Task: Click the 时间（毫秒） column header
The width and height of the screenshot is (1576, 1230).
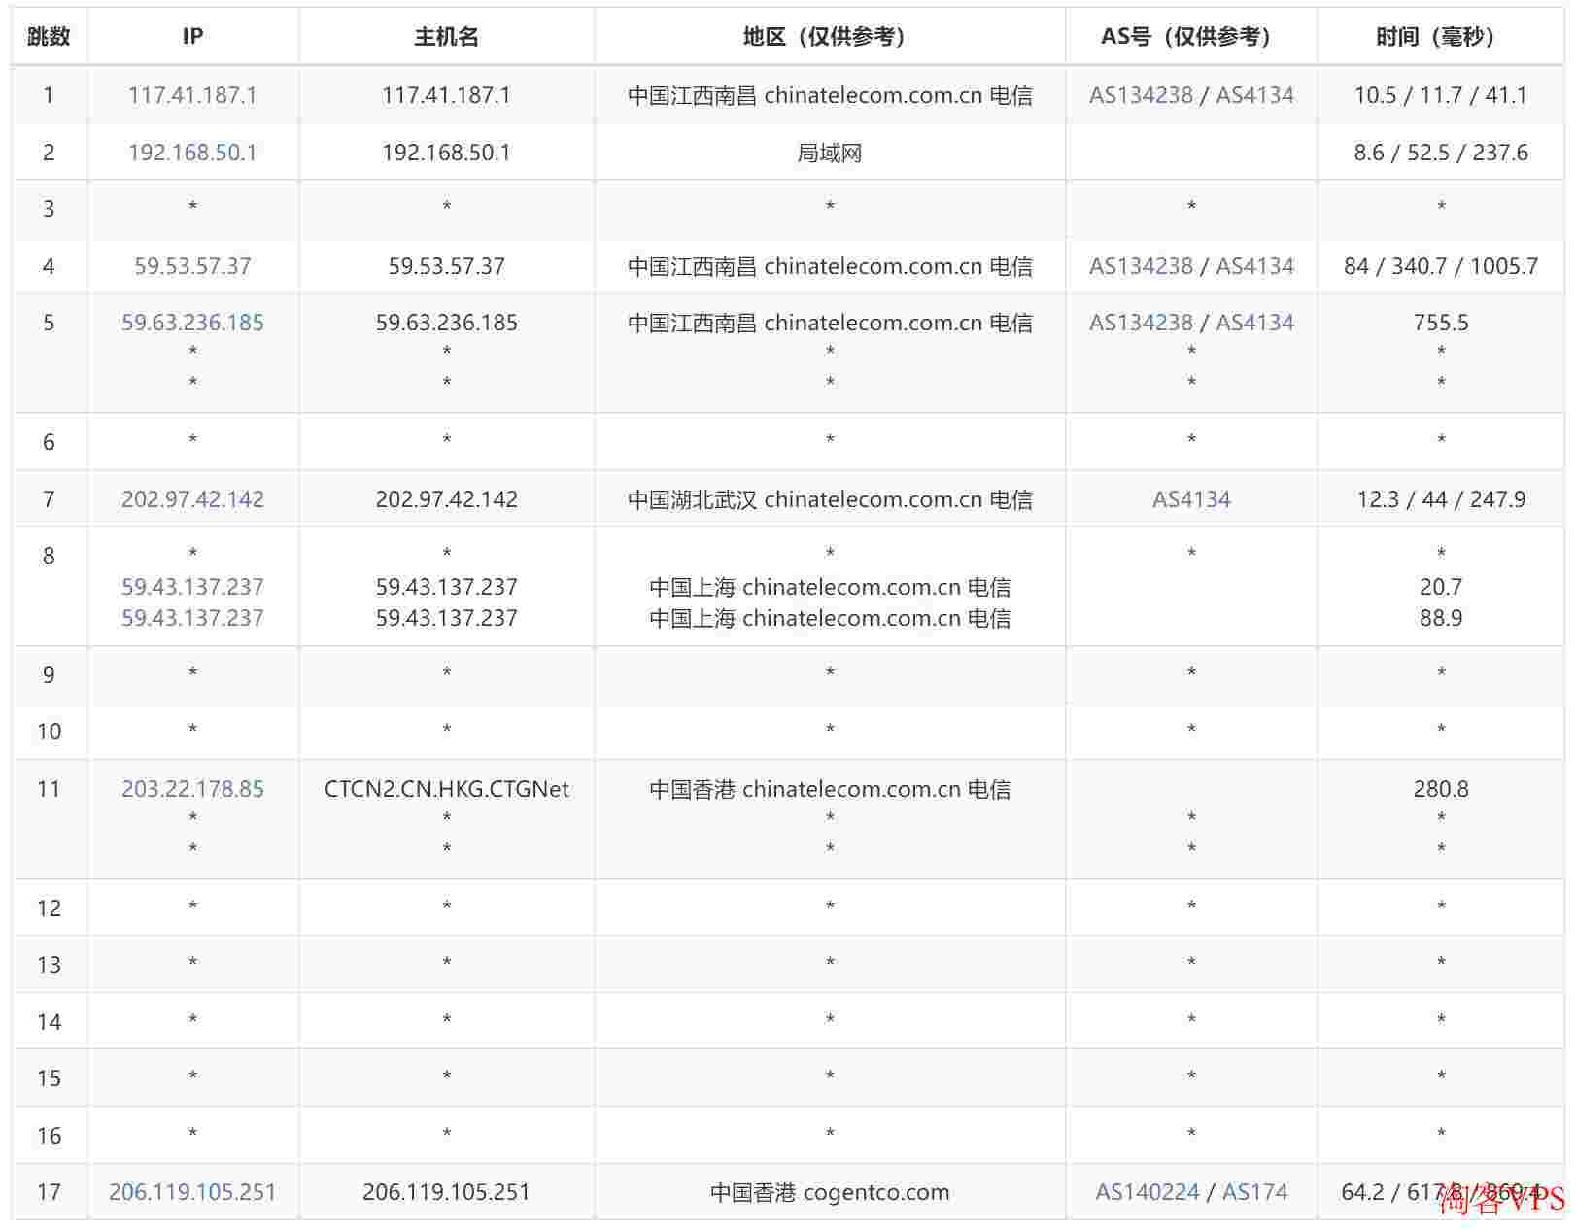Action: click(1440, 37)
